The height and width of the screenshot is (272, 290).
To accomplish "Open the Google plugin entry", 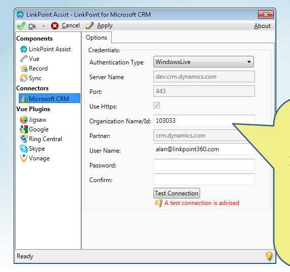I will pos(39,129).
